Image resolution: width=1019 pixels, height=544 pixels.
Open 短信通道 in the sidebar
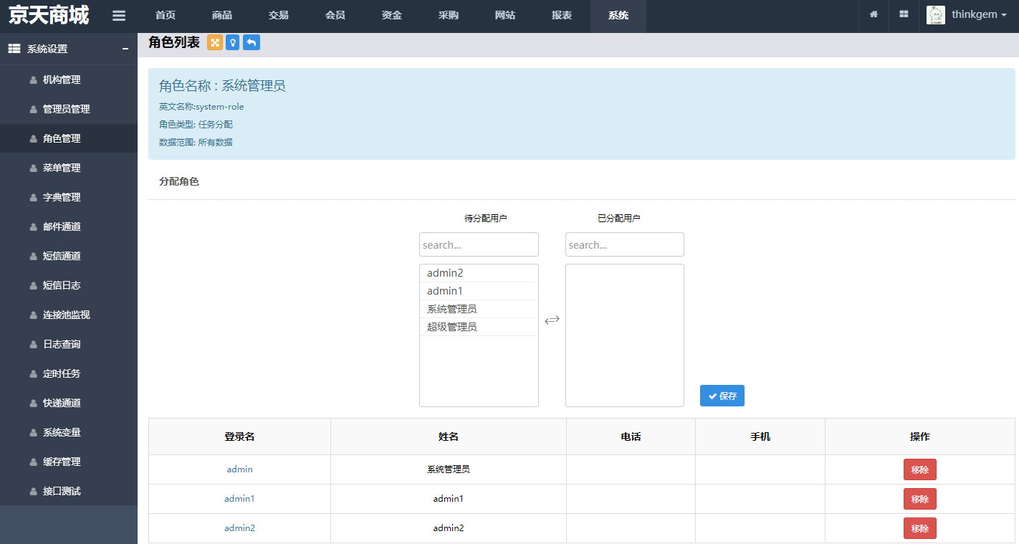(x=69, y=256)
